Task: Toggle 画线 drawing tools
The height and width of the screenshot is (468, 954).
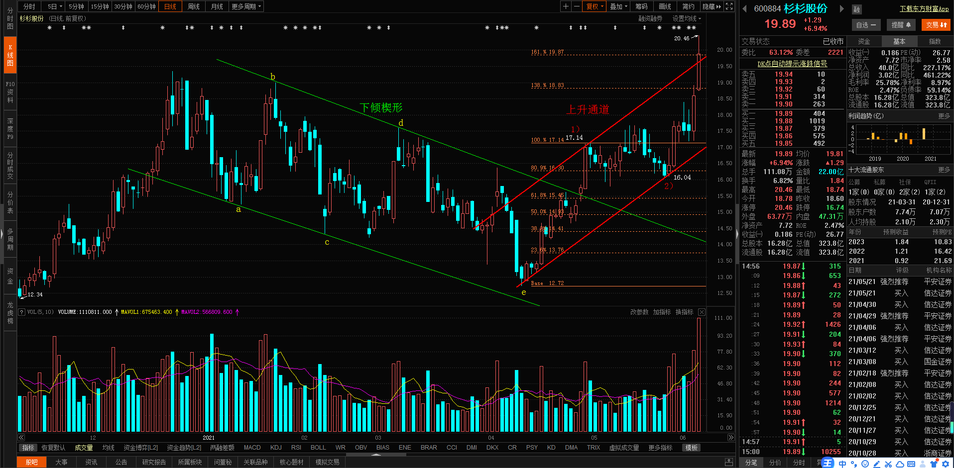Action: [x=665, y=6]
